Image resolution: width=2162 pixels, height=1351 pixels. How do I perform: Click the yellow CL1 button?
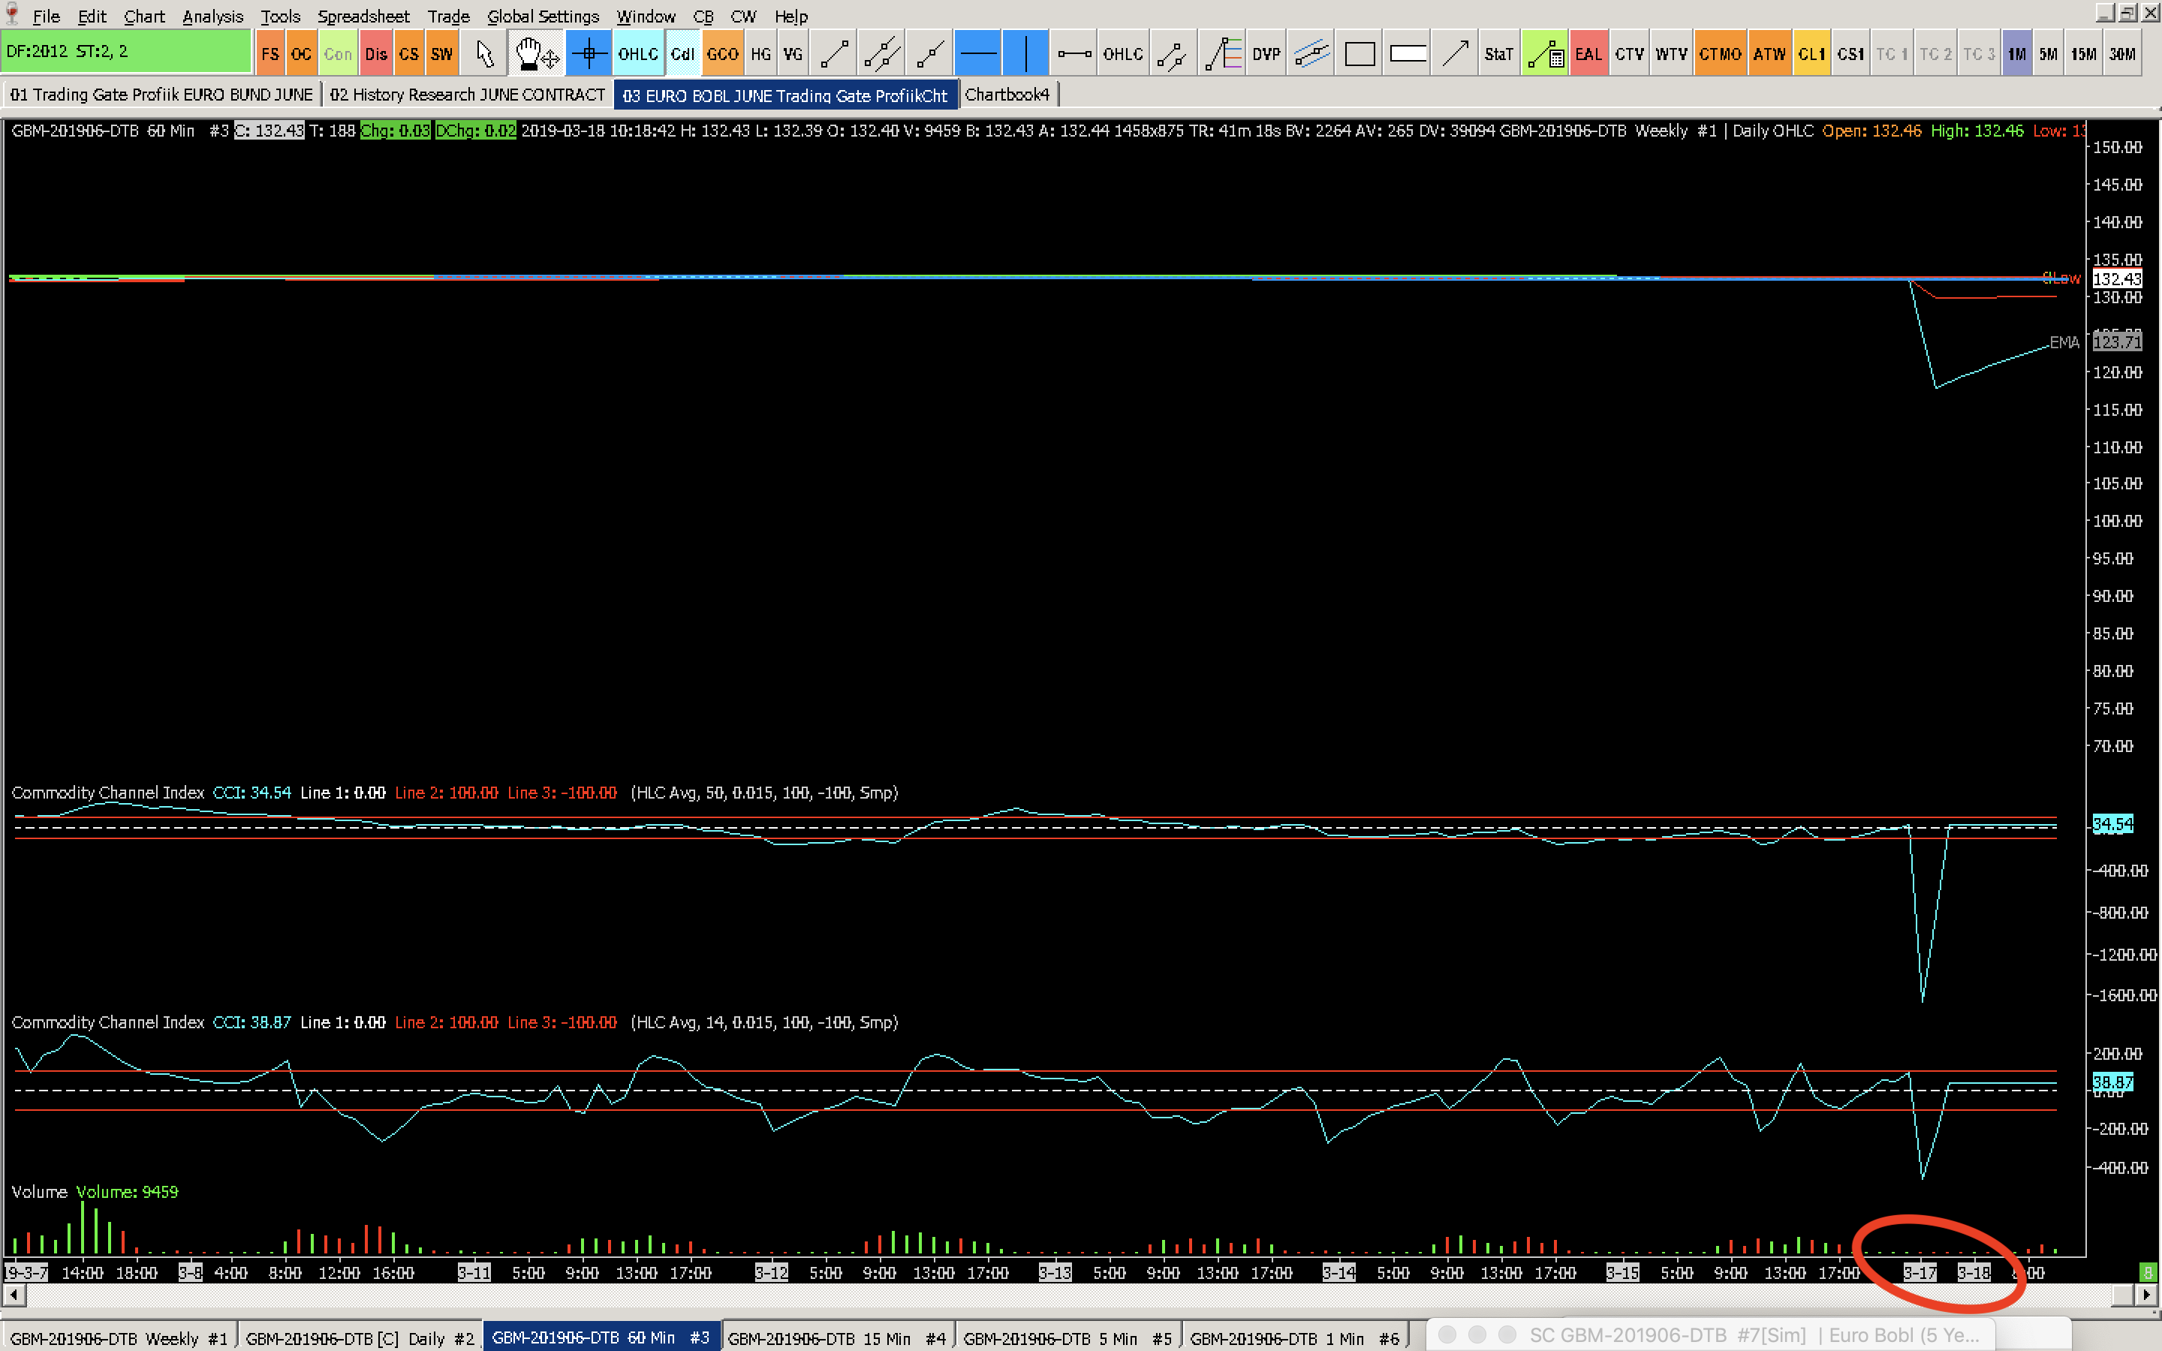[x=1811, y=53]
